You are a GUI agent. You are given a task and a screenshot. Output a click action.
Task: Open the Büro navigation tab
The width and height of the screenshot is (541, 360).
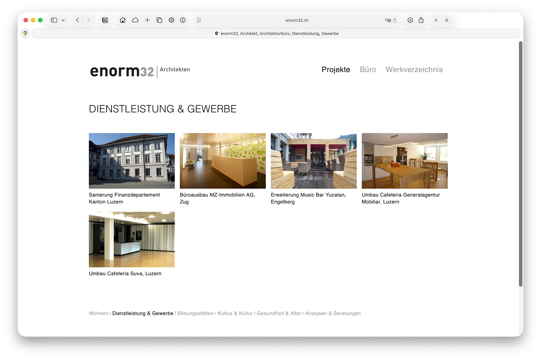pyautogui.click(x=368, y=70)
